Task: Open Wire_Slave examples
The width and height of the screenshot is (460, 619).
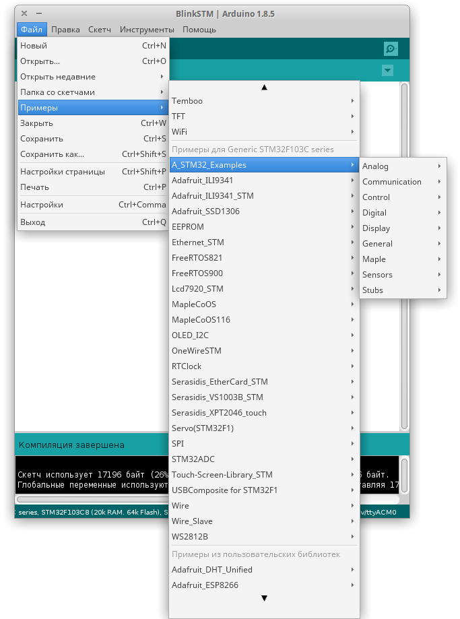Action: (264, 521)
